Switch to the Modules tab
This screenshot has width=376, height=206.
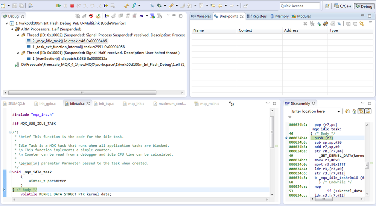tap(301, 16)
